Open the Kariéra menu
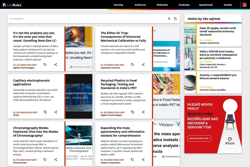This screenshot has width=250, height=167. point(228,5)
